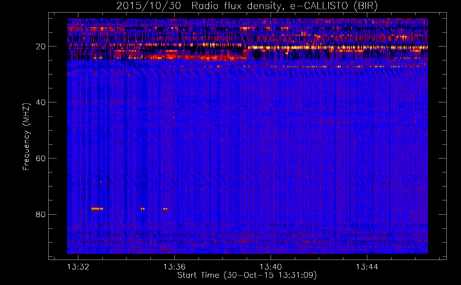Click the 'Start Time (30-Oct-15 13:31:09)' x-axis label

coord(247,275)
